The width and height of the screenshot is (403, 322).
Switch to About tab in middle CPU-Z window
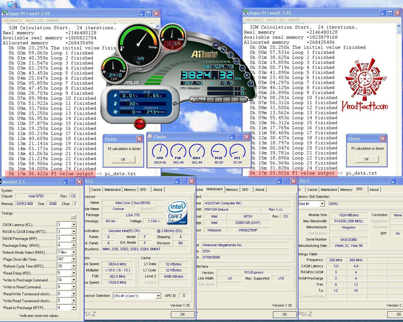tap(260, 190)
